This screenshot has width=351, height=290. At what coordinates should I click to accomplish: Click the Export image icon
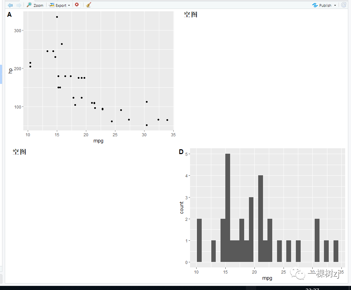pyautogui.click(x=52, y=5)
